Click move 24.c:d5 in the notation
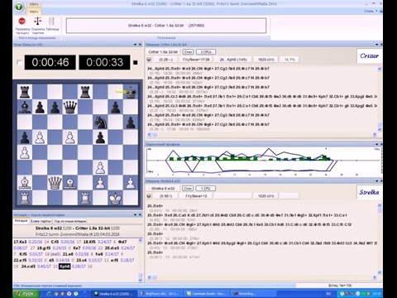397x298 pixels. 28,267
